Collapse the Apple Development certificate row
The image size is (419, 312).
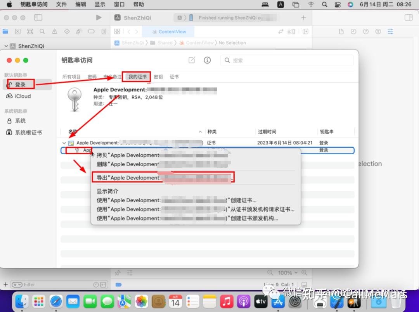(x=64, y=143)
